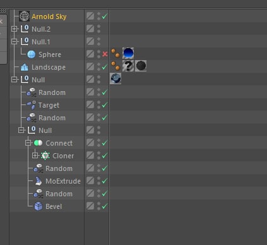The image size is (267, 245).
Task: Click the Bevel cube icon
Action: pyautogui.click(x=39, y=206)
